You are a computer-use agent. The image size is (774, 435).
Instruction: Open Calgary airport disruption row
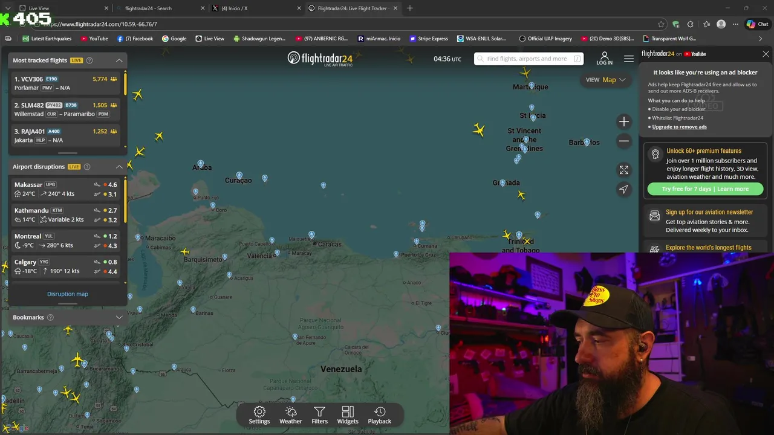(67, 266)
